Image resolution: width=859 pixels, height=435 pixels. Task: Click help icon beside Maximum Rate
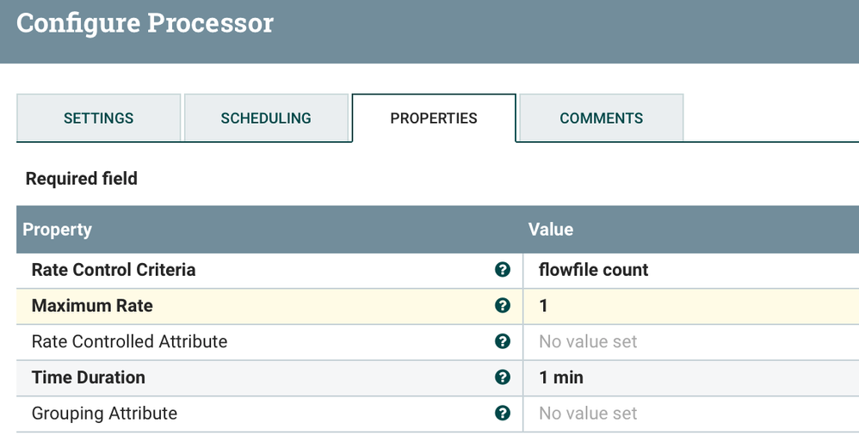click(x=503, y=305)
